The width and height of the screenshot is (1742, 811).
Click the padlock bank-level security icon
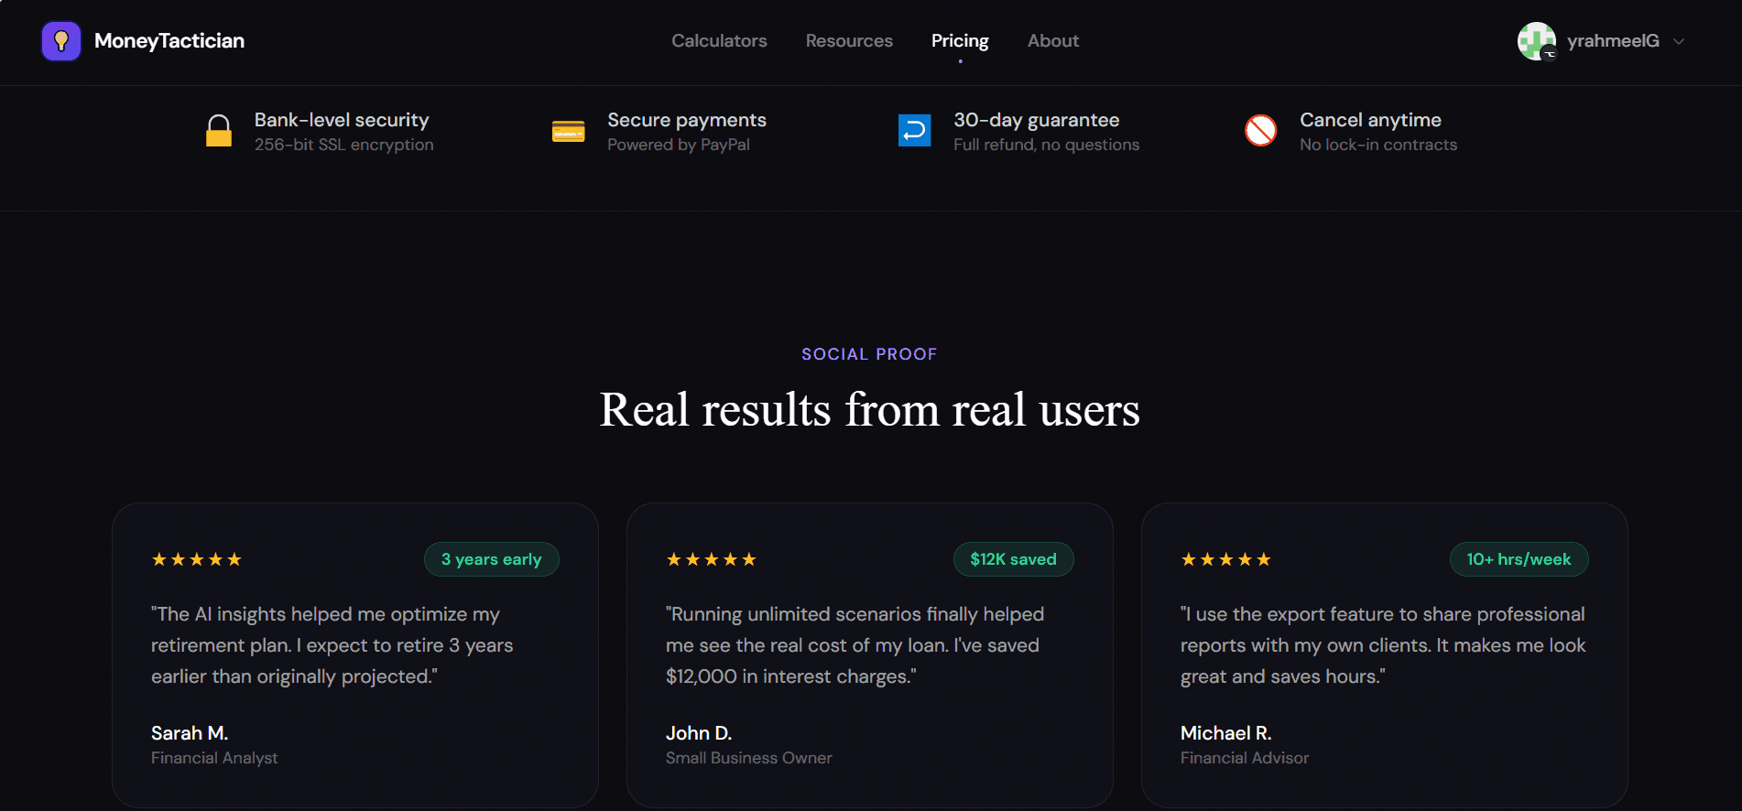(219, 131)
